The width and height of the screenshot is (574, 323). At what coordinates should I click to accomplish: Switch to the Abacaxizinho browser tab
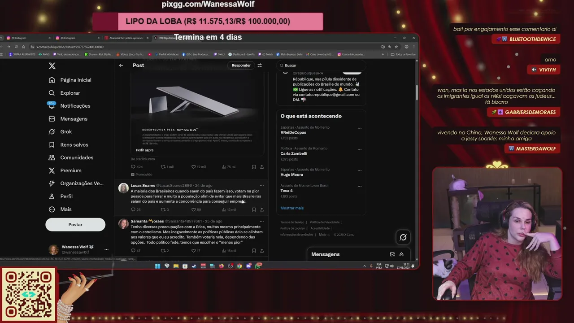tap(126, 38)
